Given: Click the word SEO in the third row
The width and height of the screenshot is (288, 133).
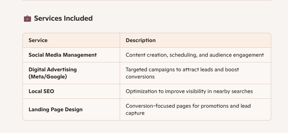Looking at the screenshot, I should click(x=49, y=91).
